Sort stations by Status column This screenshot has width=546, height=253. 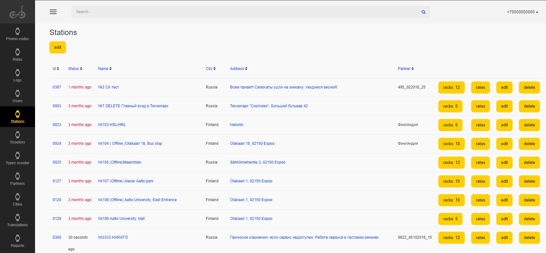coord(75,69)
